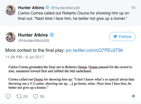Open the pic.twitter.com/cQ7PEo3T9k link

tap(94, 50)
